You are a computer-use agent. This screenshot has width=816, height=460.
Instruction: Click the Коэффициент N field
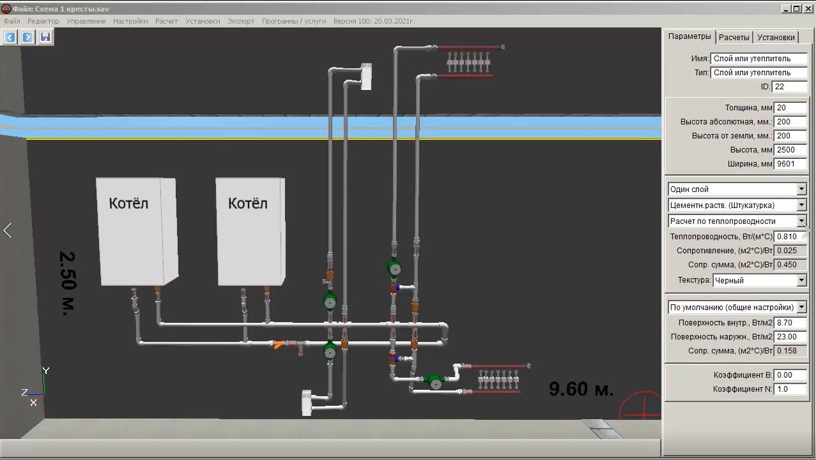click(x=790, y=389)
